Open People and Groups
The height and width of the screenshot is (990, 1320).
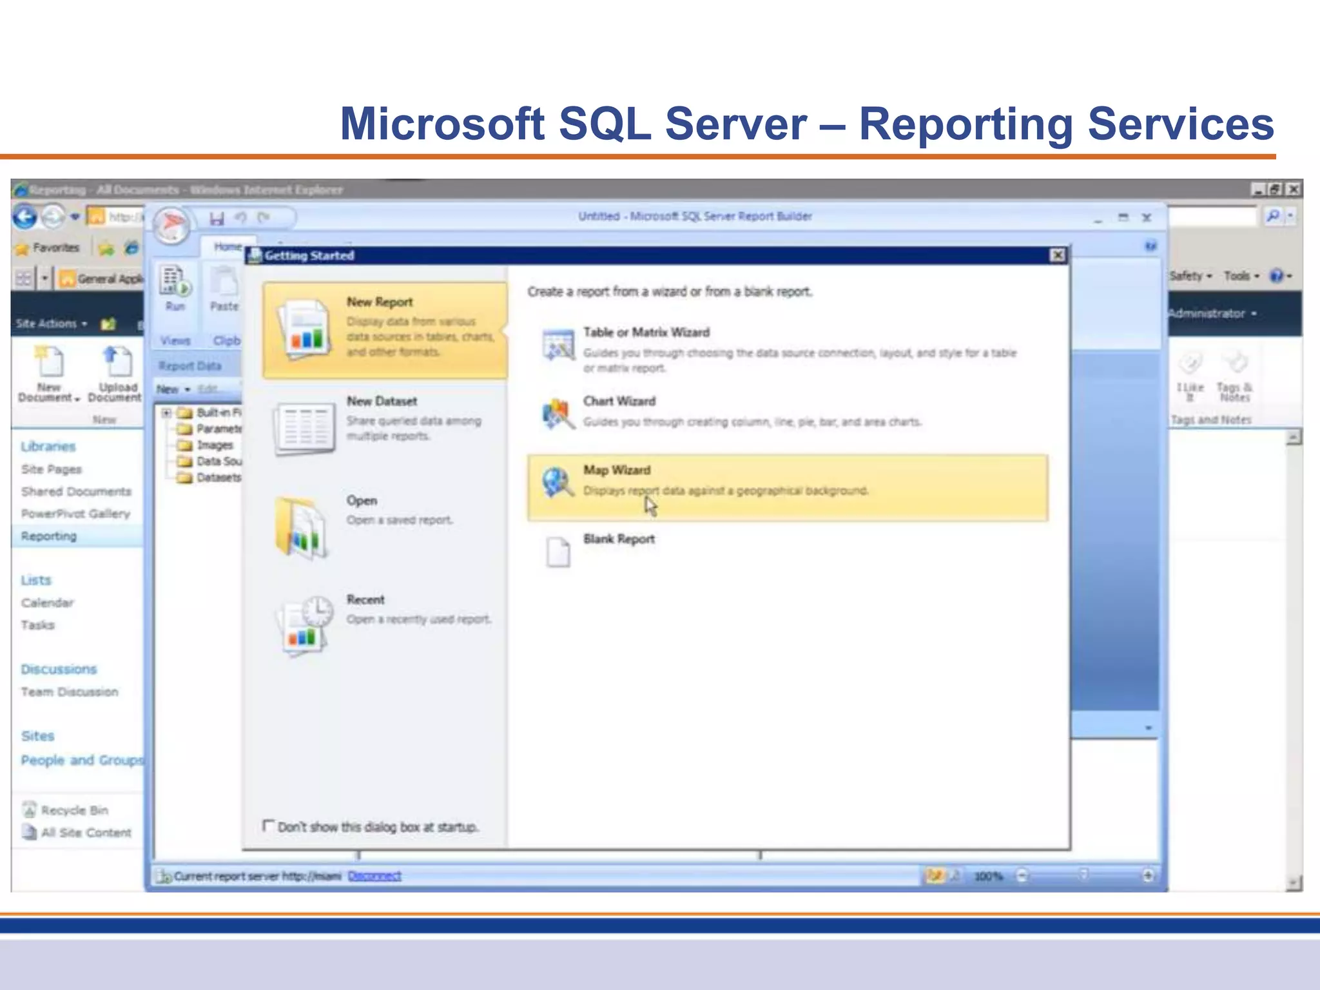point(81,760)
